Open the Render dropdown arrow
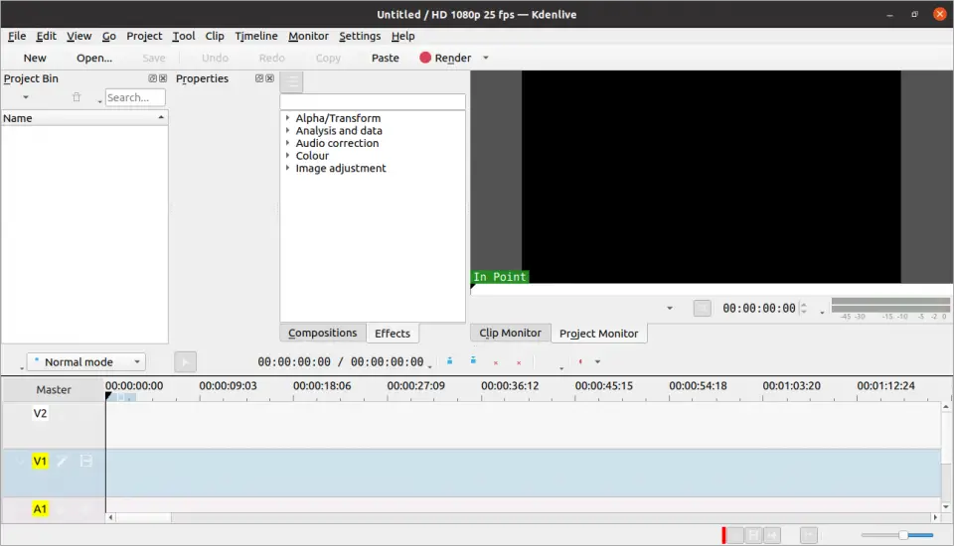954x546 pixels. (x=486, y=58)
